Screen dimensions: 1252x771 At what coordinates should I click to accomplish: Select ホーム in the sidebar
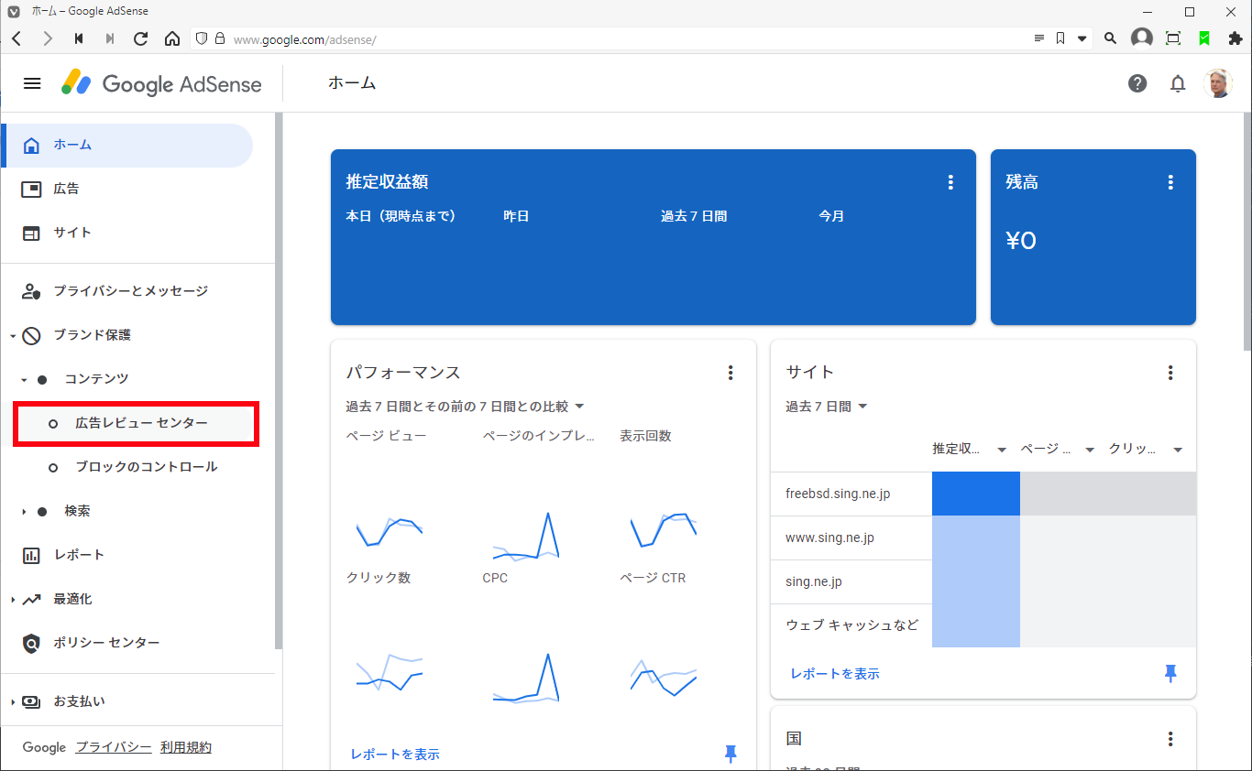coord(127,145)
